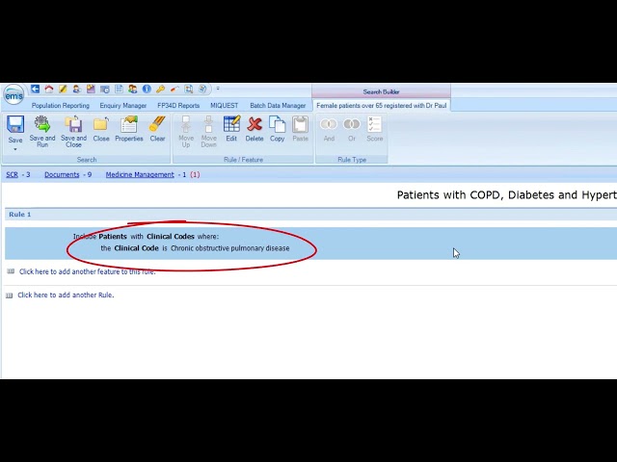Click the card with clock icon
This screenshot has height=462, width=617.
point(105,90)
